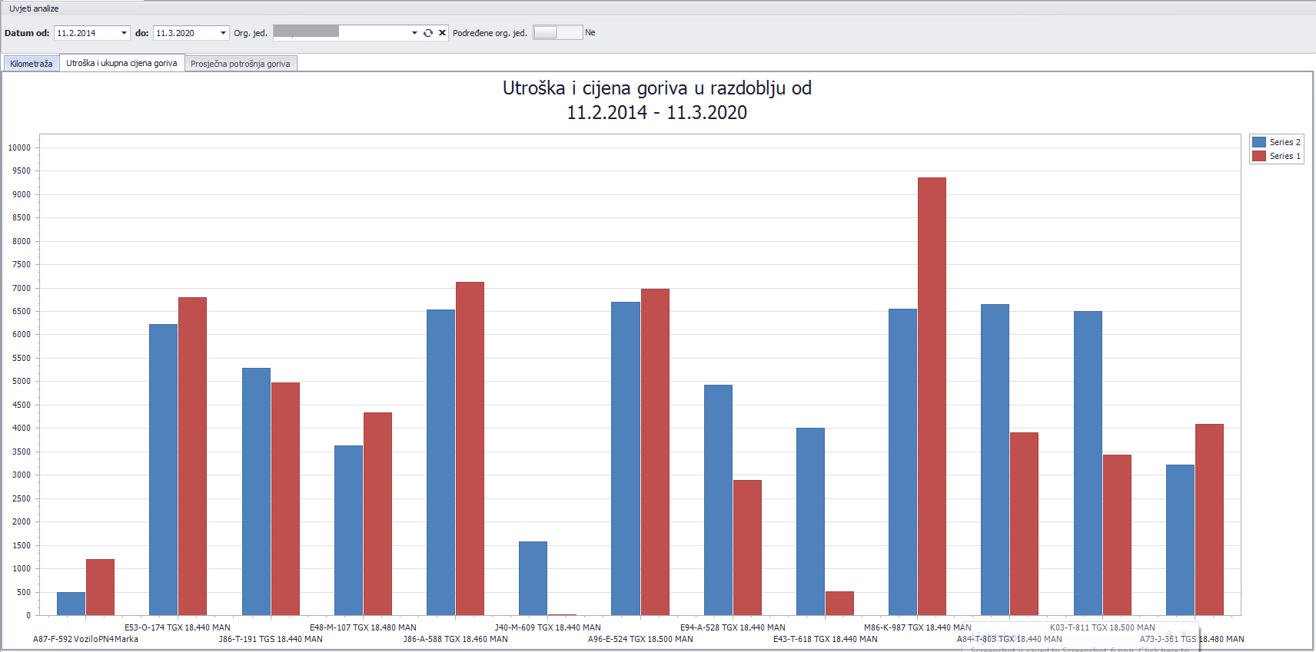Select the blue bar for A87-F-592
The image size is (1316, 652).
pyautogui.click(x=71, y=604)
